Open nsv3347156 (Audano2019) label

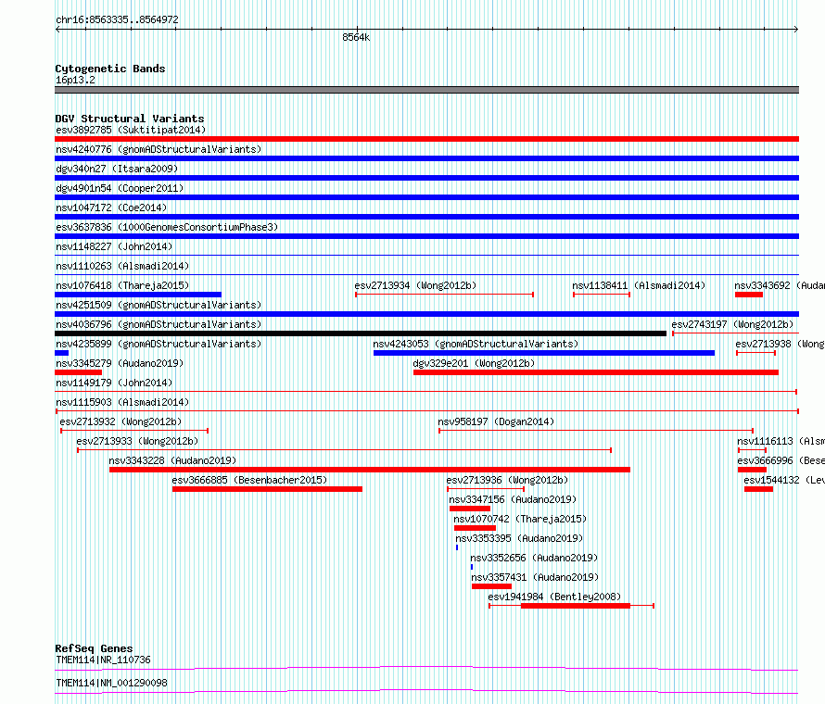[513, 499]
